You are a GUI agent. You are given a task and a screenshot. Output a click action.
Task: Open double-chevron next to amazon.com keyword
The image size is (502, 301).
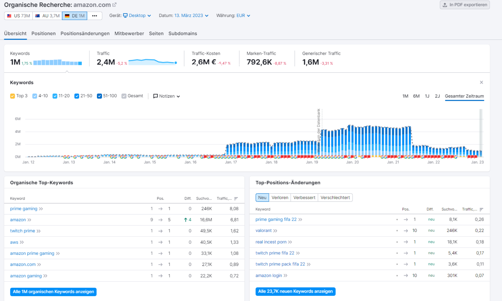coord(39,265)
